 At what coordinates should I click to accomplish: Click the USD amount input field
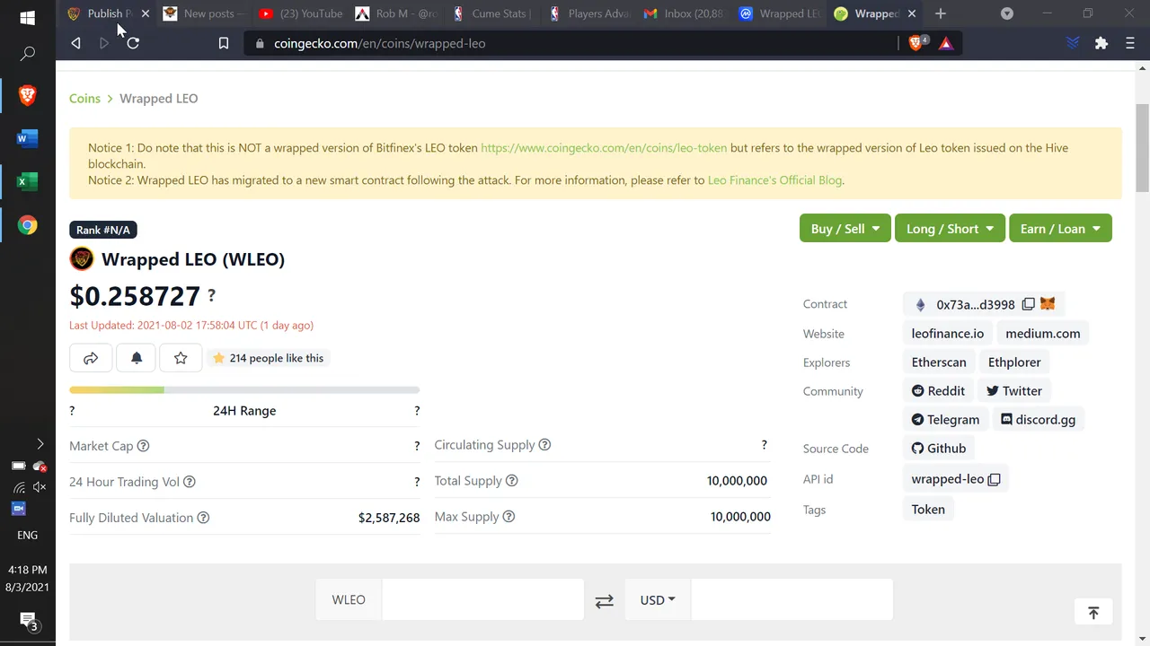(x=792, y=599)
